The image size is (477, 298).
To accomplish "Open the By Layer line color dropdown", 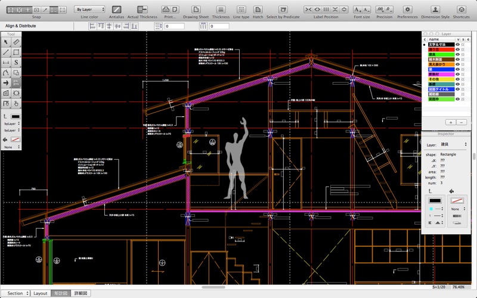I will (x=89, y=10).
